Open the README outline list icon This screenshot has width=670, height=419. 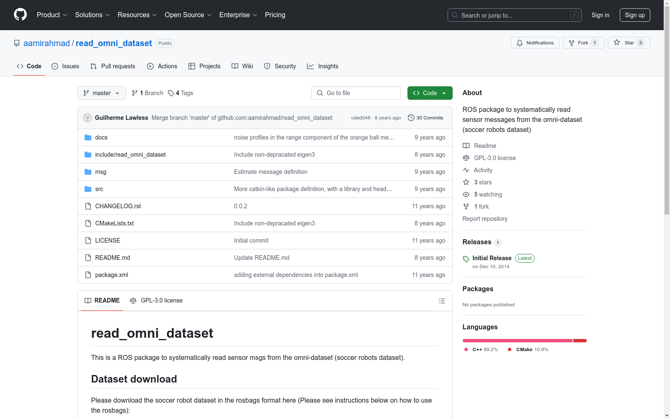coord(441,301)
